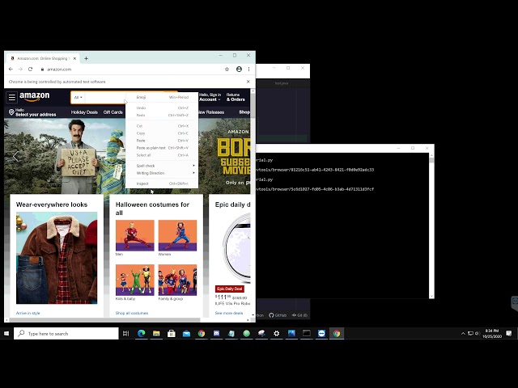Expand the Spell check submenu
518x388 pixels.
point(162,166)
